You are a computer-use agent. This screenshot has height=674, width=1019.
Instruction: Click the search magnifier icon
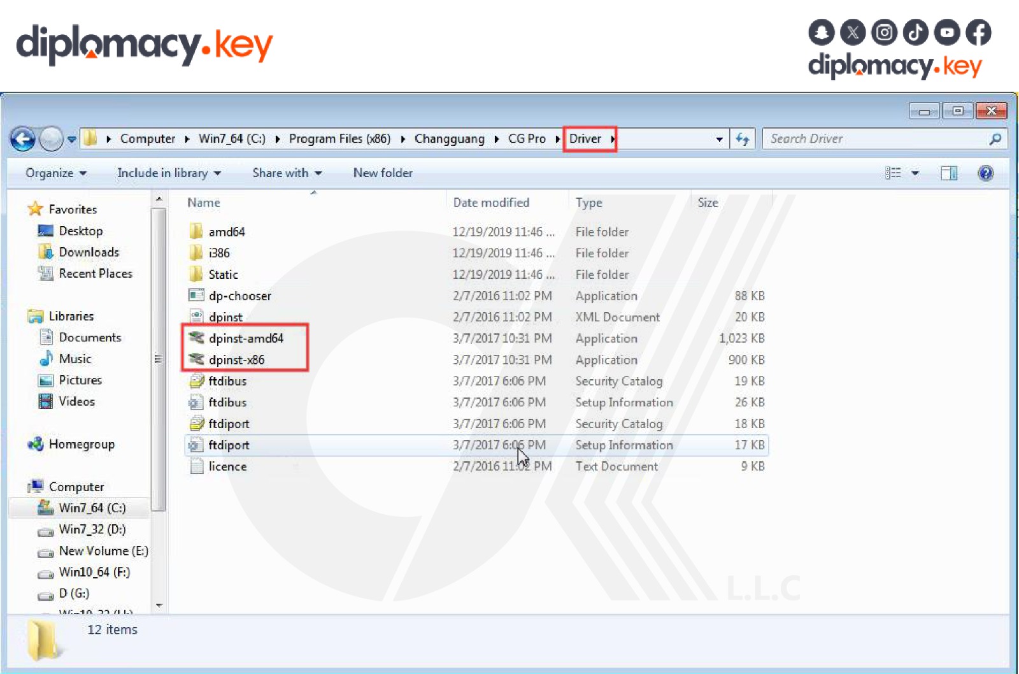tap(995, 139)
